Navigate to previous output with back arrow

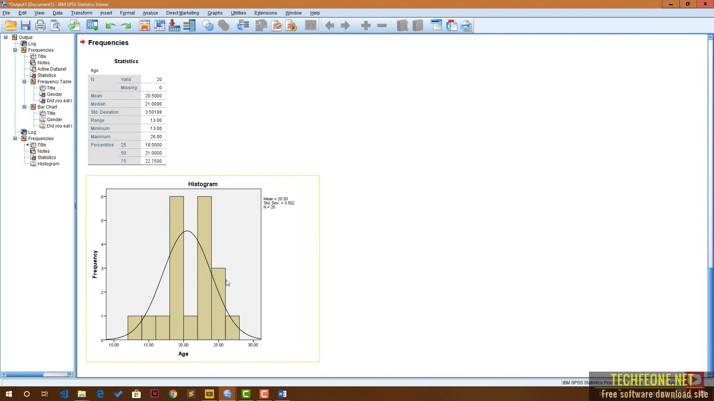coord(329,25)
